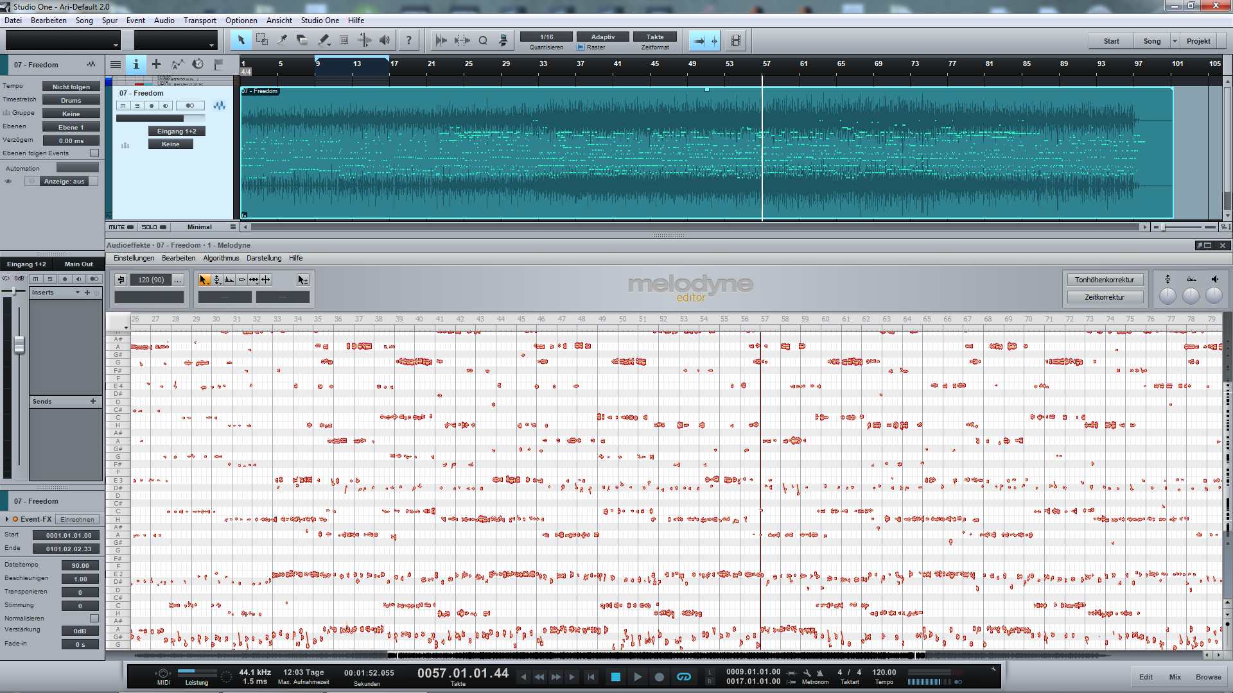The width and height of the screenshot is (1233, 693).
Task: Return to zero in the transport
Action: tap(591, 676)
